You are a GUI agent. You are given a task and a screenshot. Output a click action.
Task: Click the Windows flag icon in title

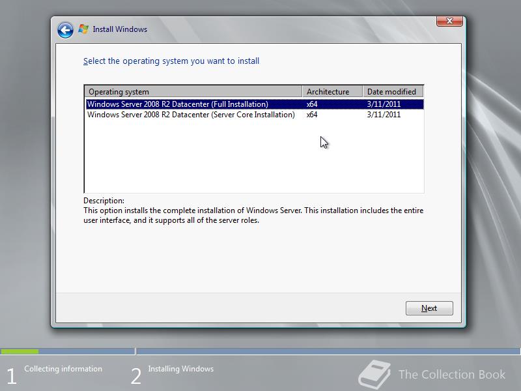pos(83,29)
